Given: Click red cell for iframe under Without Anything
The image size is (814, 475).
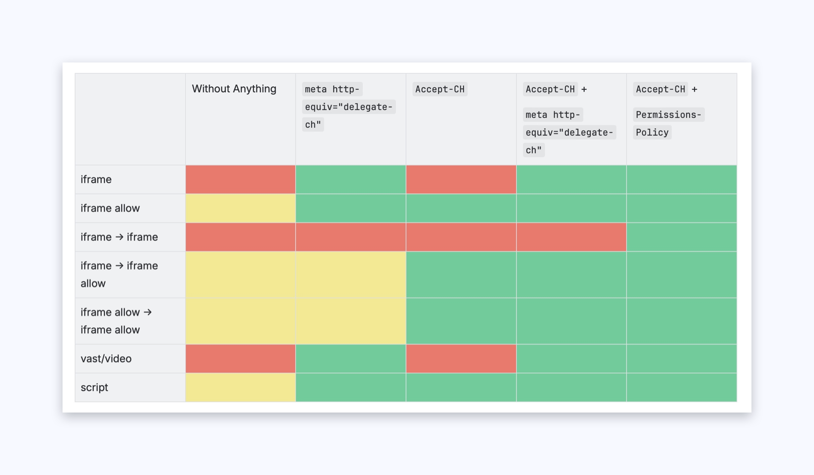Looking at the screenshot, I should pyautogui.click(x=240, y=179).
